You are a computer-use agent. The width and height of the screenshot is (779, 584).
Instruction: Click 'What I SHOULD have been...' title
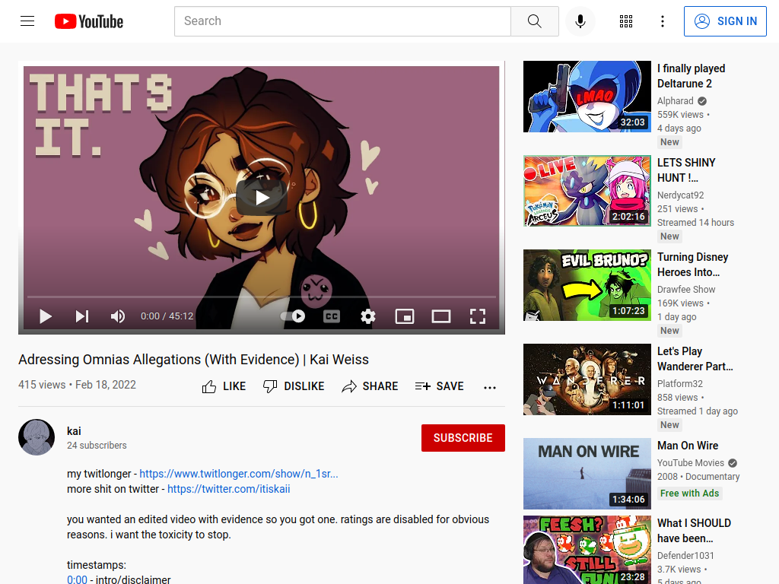(x=694, y=531)
